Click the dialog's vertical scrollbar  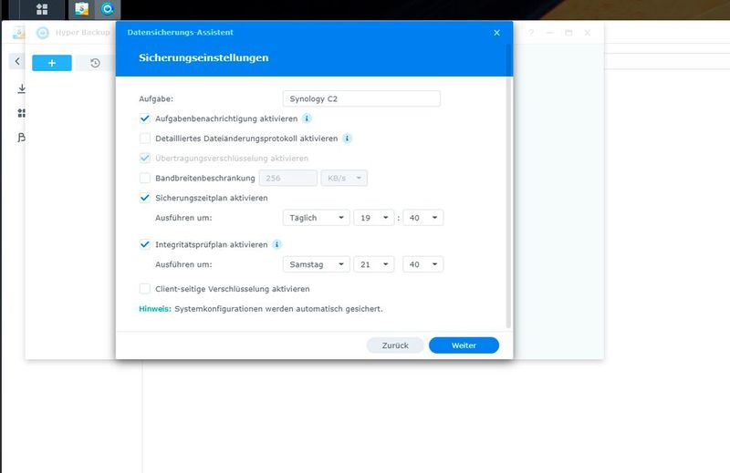508,186
